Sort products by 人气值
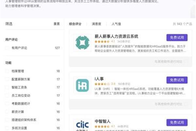 coord(116,24)
